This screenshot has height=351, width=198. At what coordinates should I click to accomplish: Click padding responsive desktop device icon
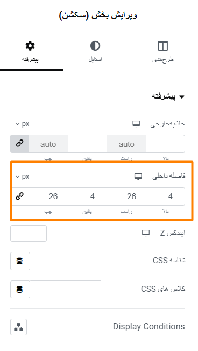point(138,177)
